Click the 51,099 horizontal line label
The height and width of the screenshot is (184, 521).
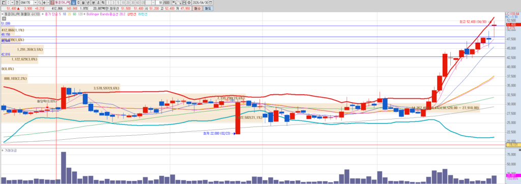pos(6,23)
